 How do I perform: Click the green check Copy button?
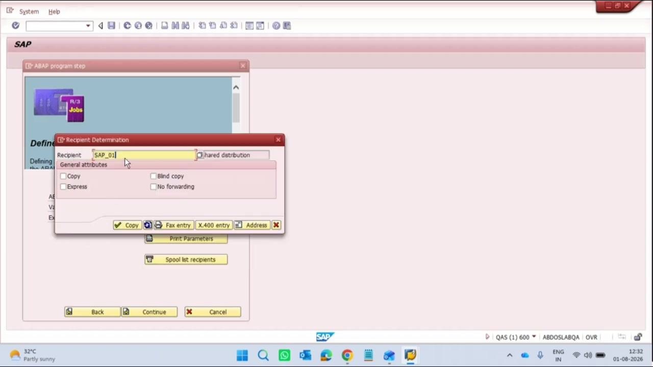[127, 225]
